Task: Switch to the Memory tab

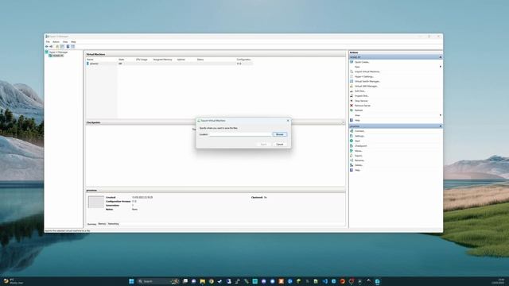Action: [102, 224]
